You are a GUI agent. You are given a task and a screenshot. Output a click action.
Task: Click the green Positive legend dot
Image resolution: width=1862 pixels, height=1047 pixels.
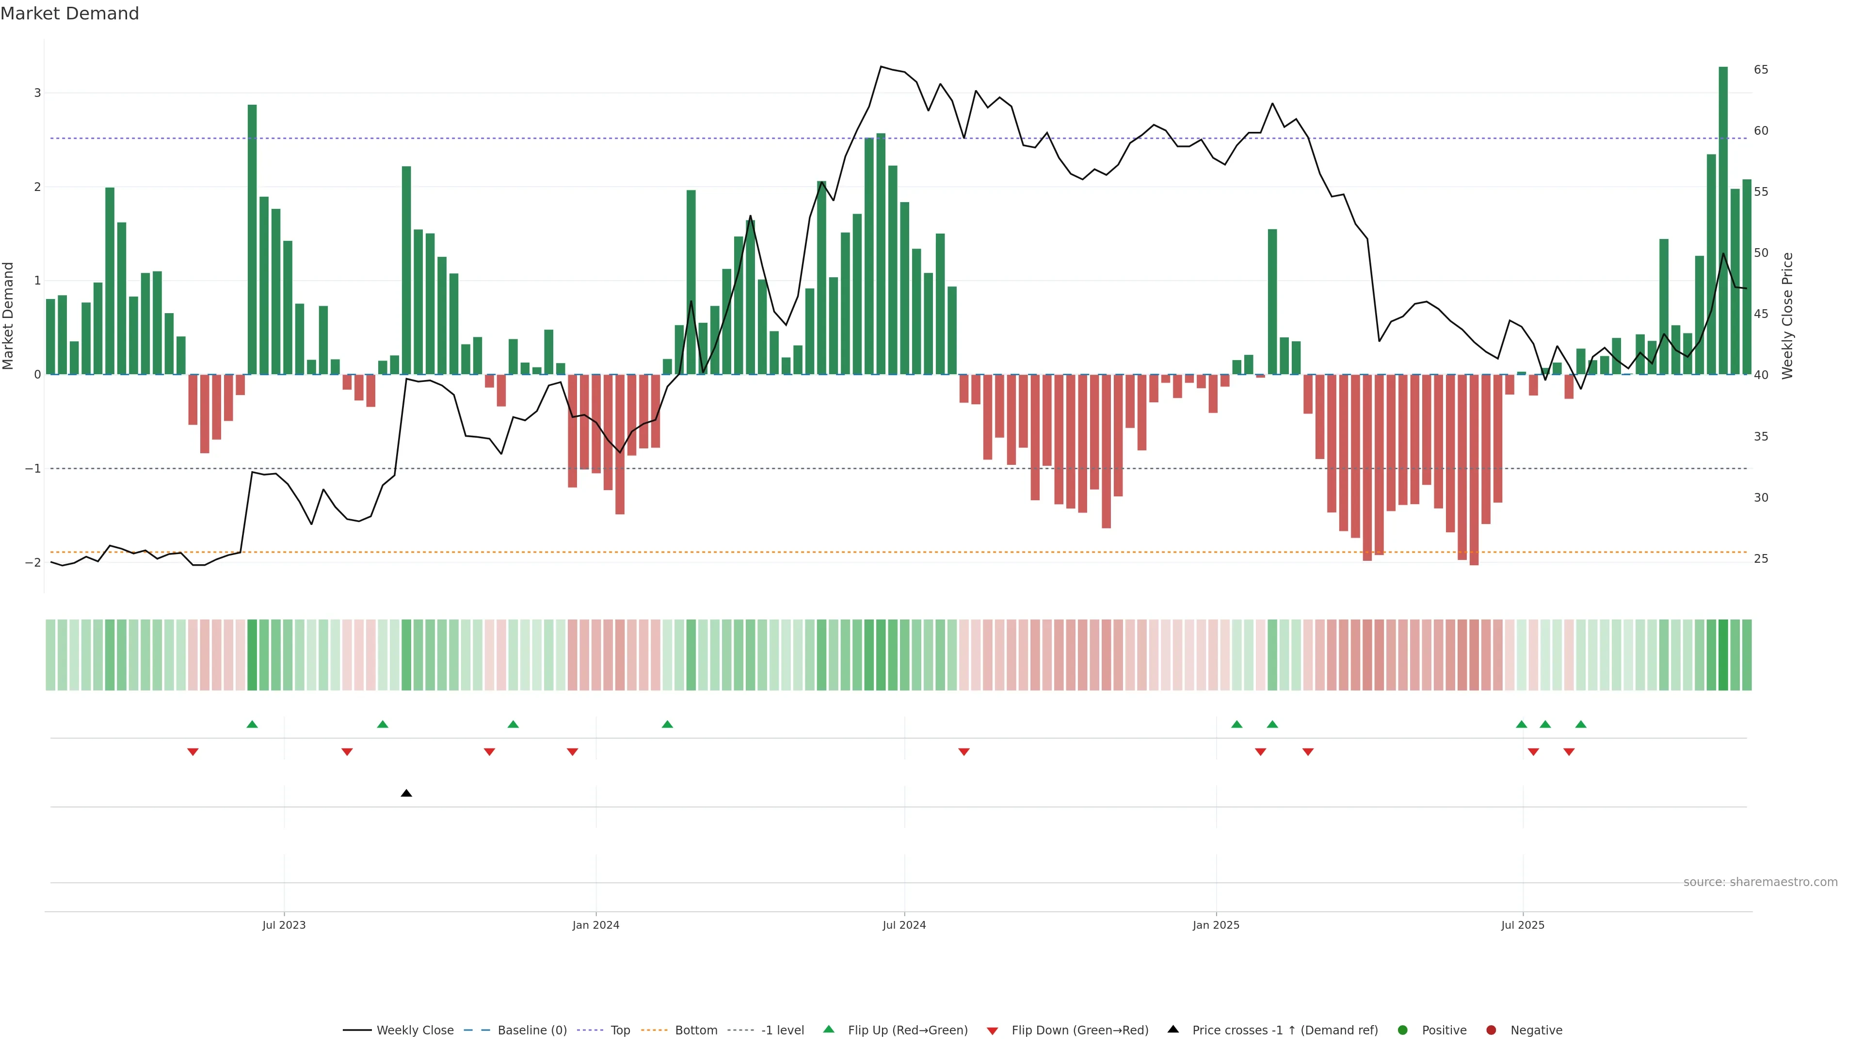pyautogui.click(x=1403, y=1031)
